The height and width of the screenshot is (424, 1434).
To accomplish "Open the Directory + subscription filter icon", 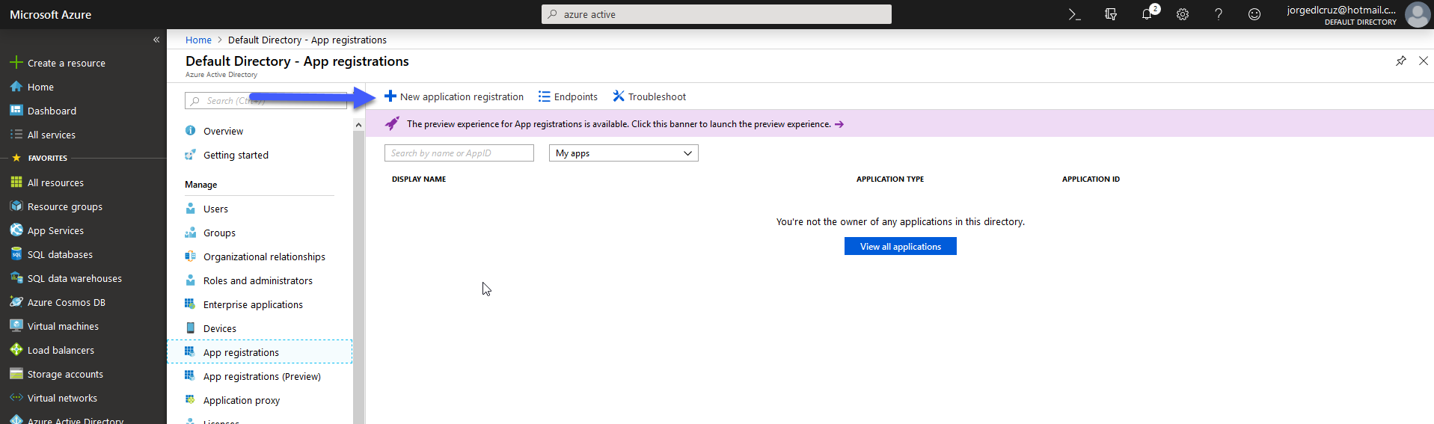I will [1111, 14].
